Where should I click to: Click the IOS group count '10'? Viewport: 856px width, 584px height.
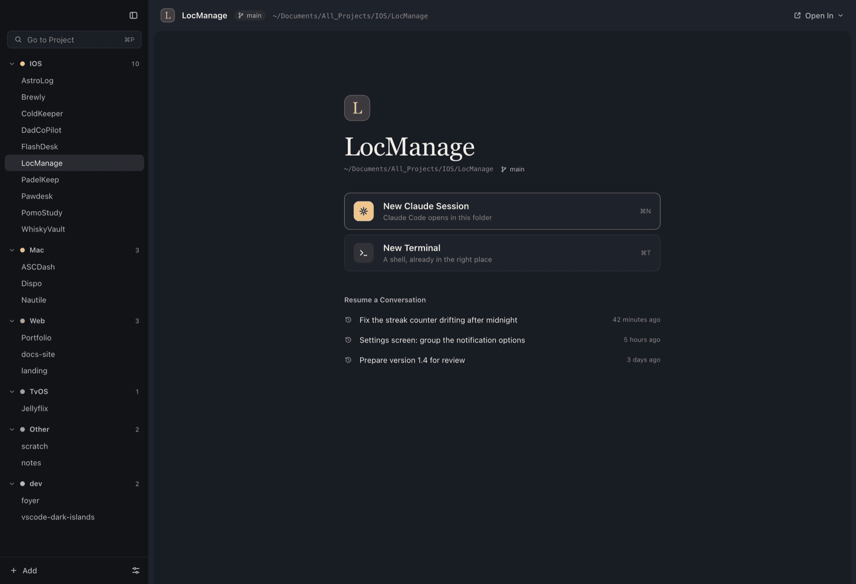pos(135,64)
